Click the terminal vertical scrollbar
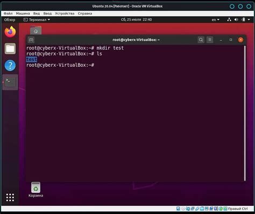 point(245,113)
